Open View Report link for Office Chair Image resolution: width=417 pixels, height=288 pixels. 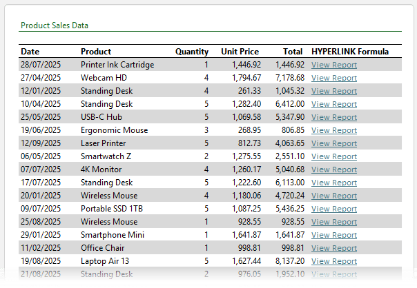[x=334, y=248]
